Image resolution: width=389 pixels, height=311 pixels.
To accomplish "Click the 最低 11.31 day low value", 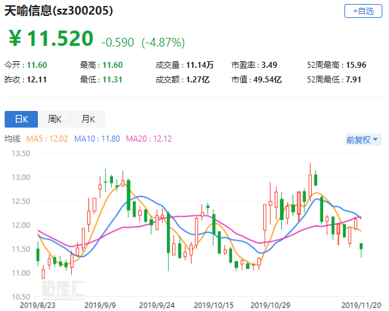I will point(101,80).
